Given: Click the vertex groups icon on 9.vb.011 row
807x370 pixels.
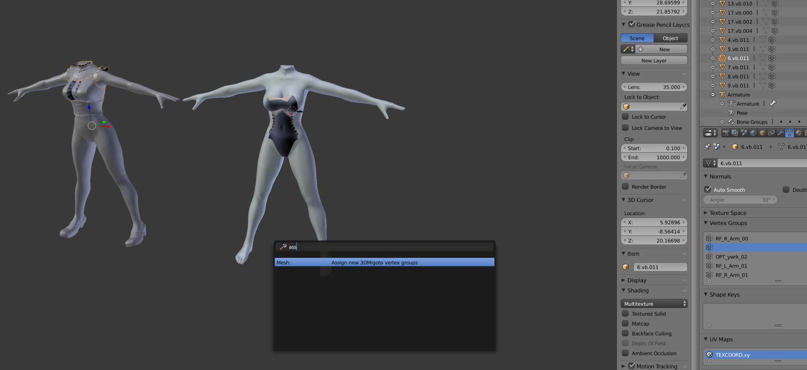Looking at the screenshot, I should coord(772,85).
